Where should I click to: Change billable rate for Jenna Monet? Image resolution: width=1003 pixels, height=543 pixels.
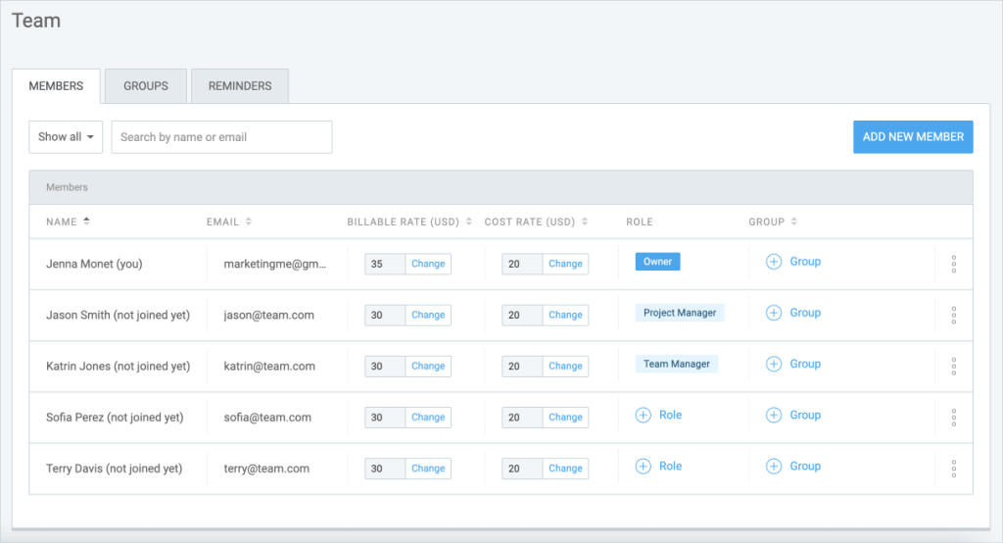click(x=428, y=264)
